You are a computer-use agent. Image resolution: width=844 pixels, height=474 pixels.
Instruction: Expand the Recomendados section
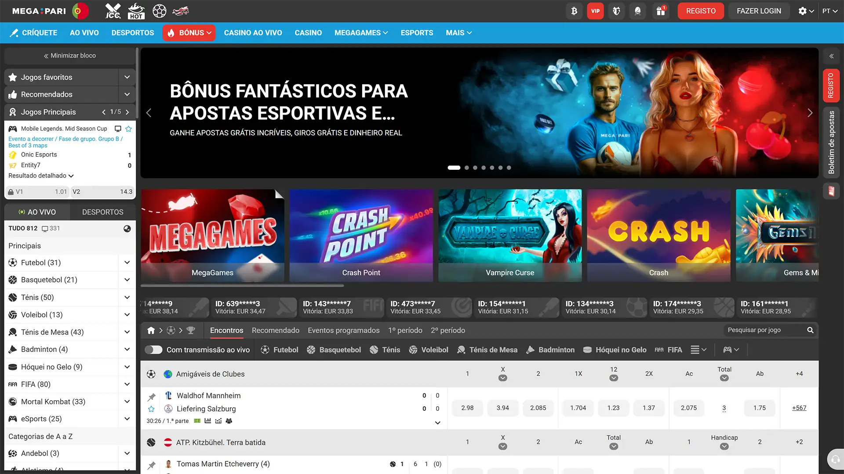127,94
